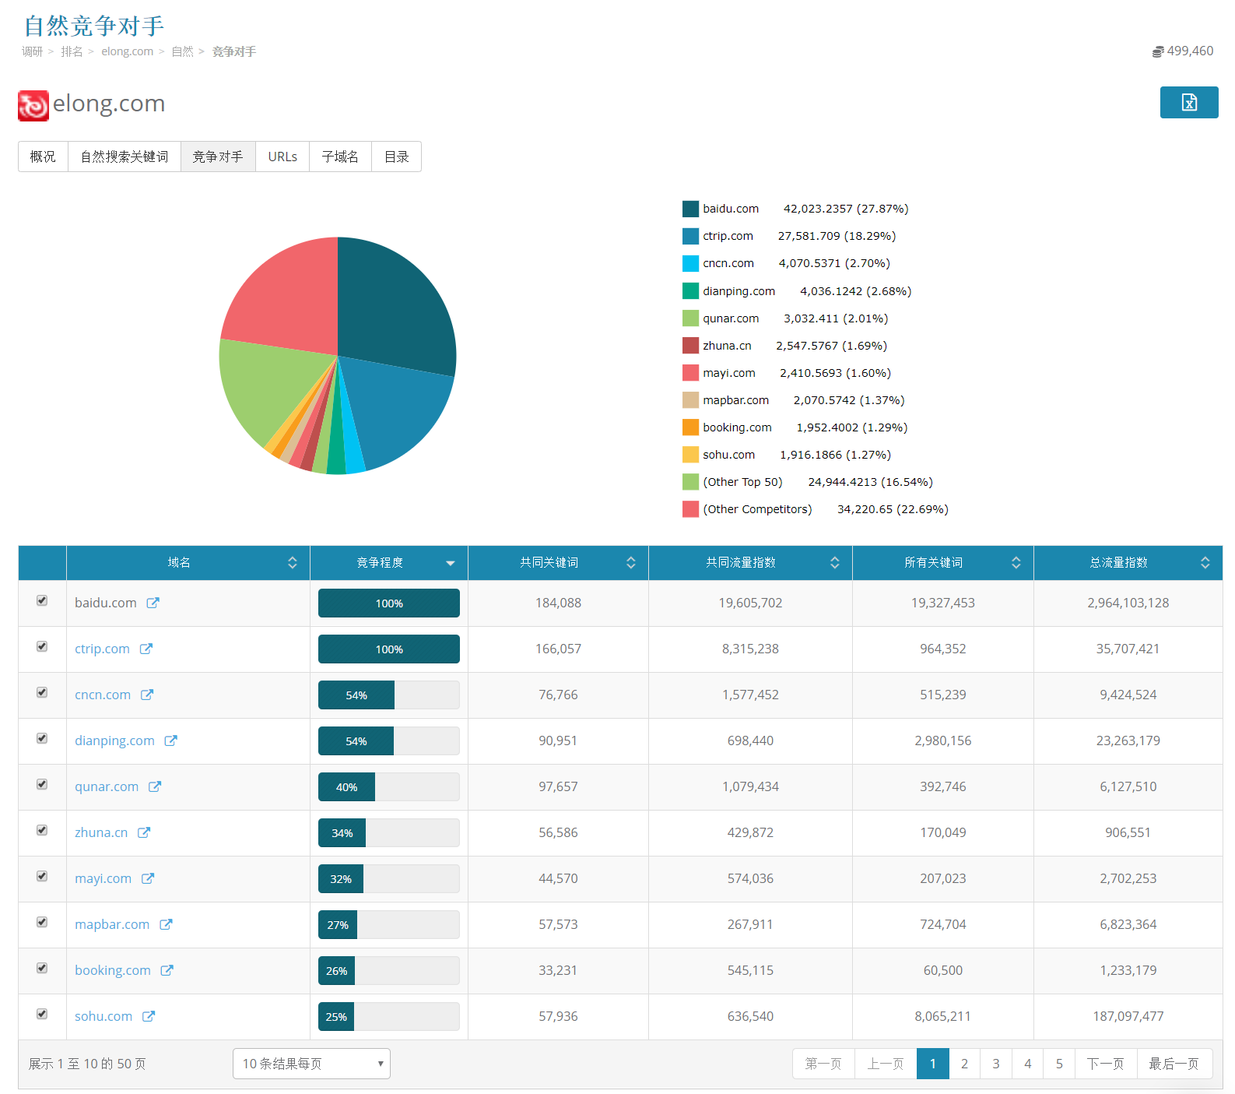The width and height of the screenshot is (1235, 1094).
Task: Sort by 所有关键词 column arrows
Action: 1016,562
